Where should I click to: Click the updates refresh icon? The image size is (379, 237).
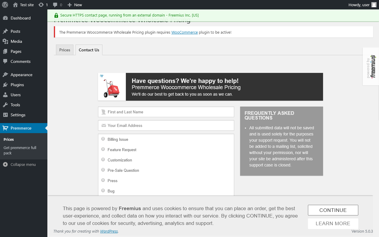pyautogui.click(x=41, y=5)
